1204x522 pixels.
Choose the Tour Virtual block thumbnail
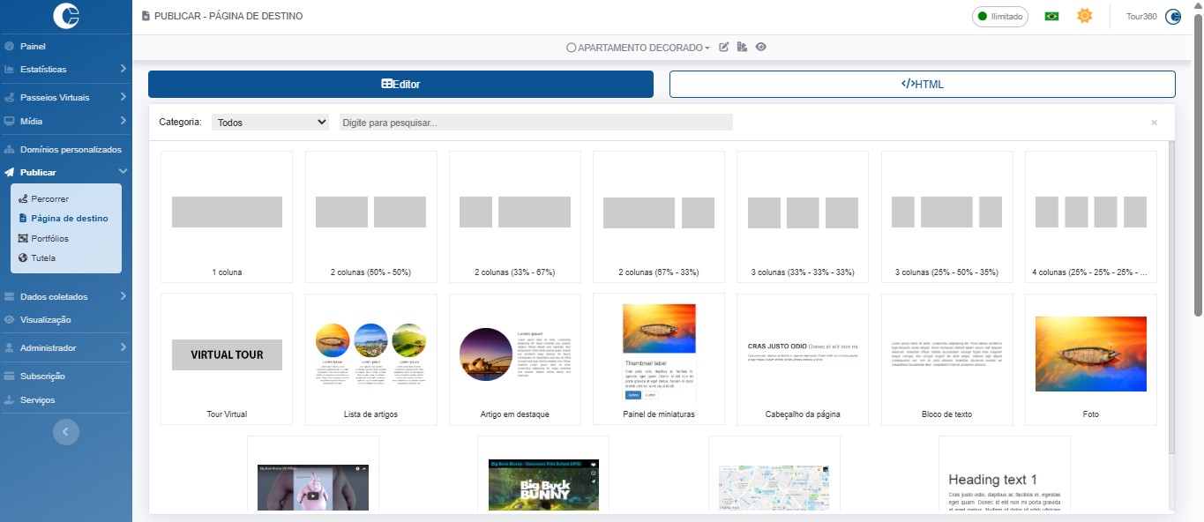tap(227, 360)
